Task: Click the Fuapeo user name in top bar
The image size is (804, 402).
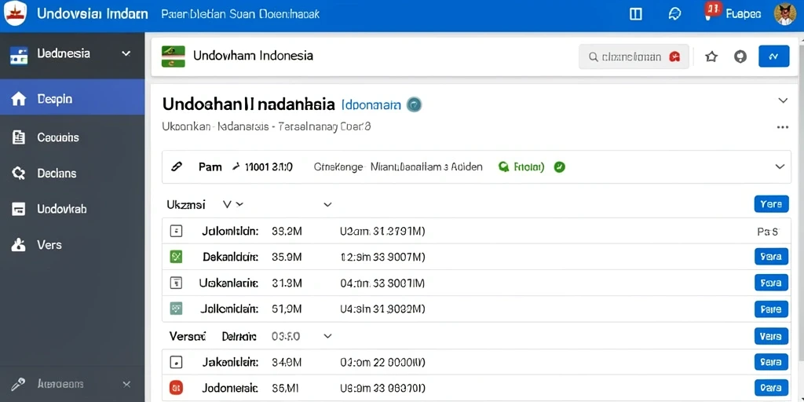Action: (x=744, y=14)
